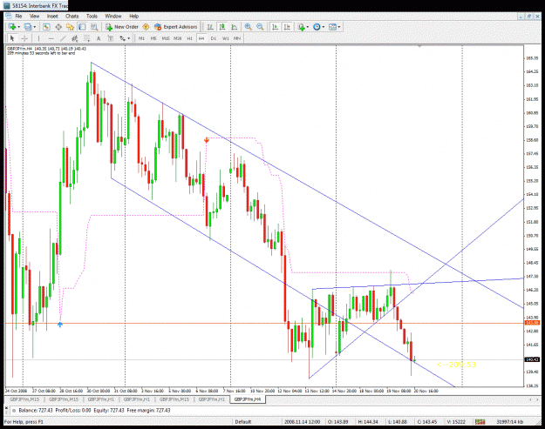This screenshot has height=429, width=545.
Task: Switch to M15 timeframe
Action: coord(166,38)
